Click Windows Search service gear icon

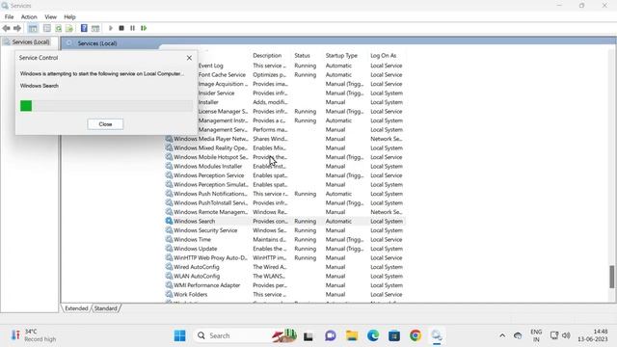pyautogui.click(x=169, y=221)
